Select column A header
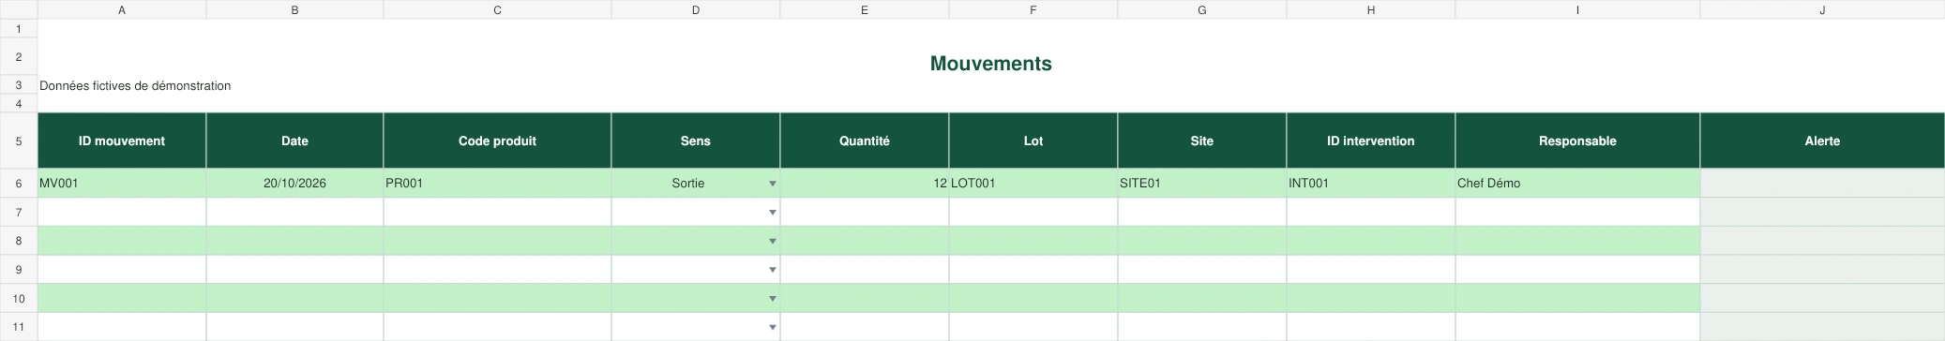The height and width of the screenshot is (341, 1945). click(x=122, y=9)
